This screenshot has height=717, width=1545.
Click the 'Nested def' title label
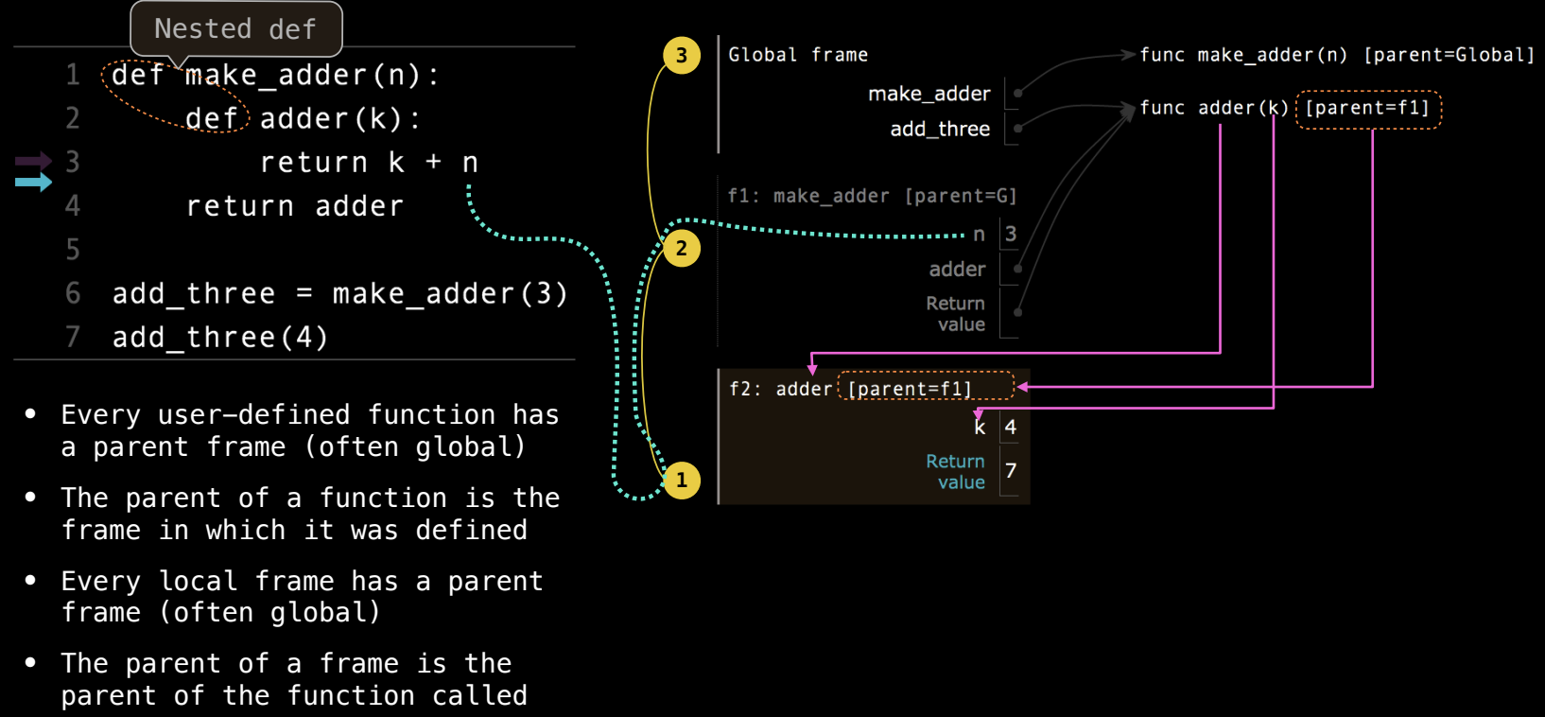point(235,29)
